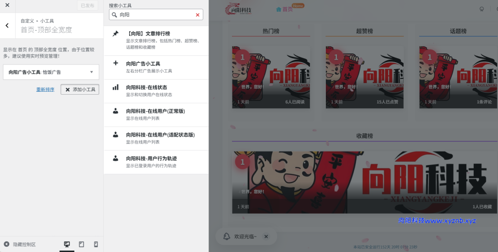Click user icon of 用户行为轨迹 widget
The image size is (498, 252).
116,158
